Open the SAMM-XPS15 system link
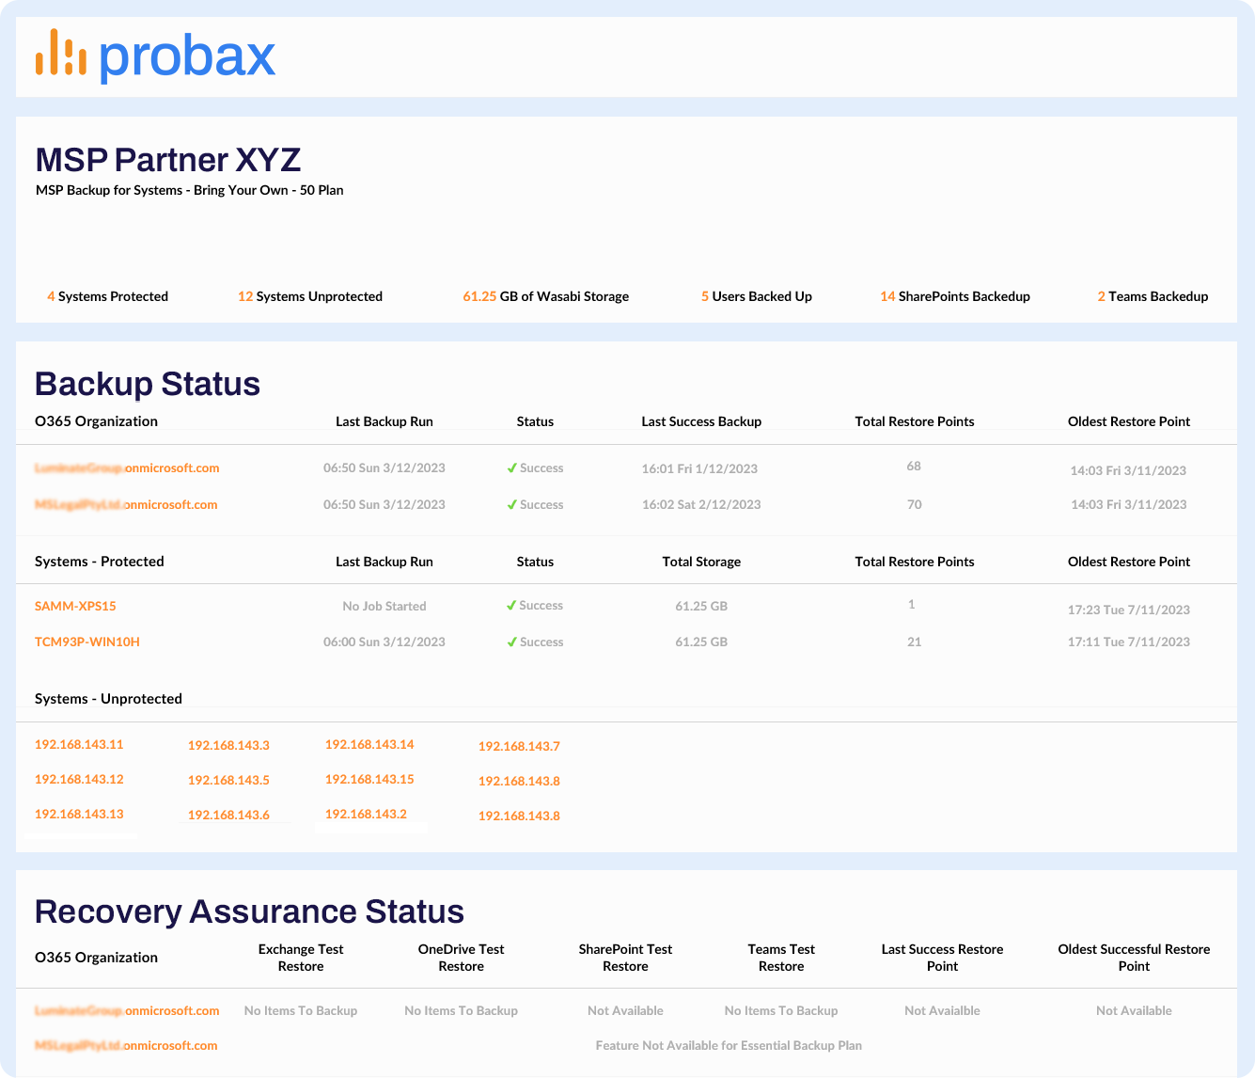 75,606
